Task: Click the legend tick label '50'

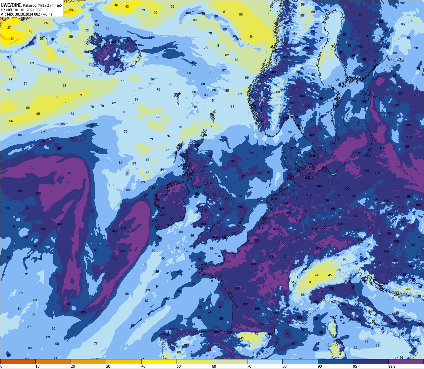Action: [x=179, y=366]
